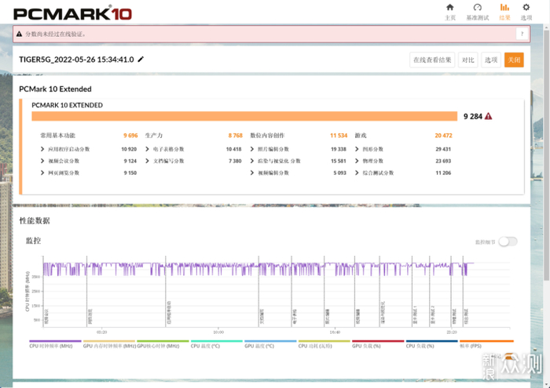Click the 游戏 score 20 472
This screenshot has height=388, width=550.
click(443, 136)
